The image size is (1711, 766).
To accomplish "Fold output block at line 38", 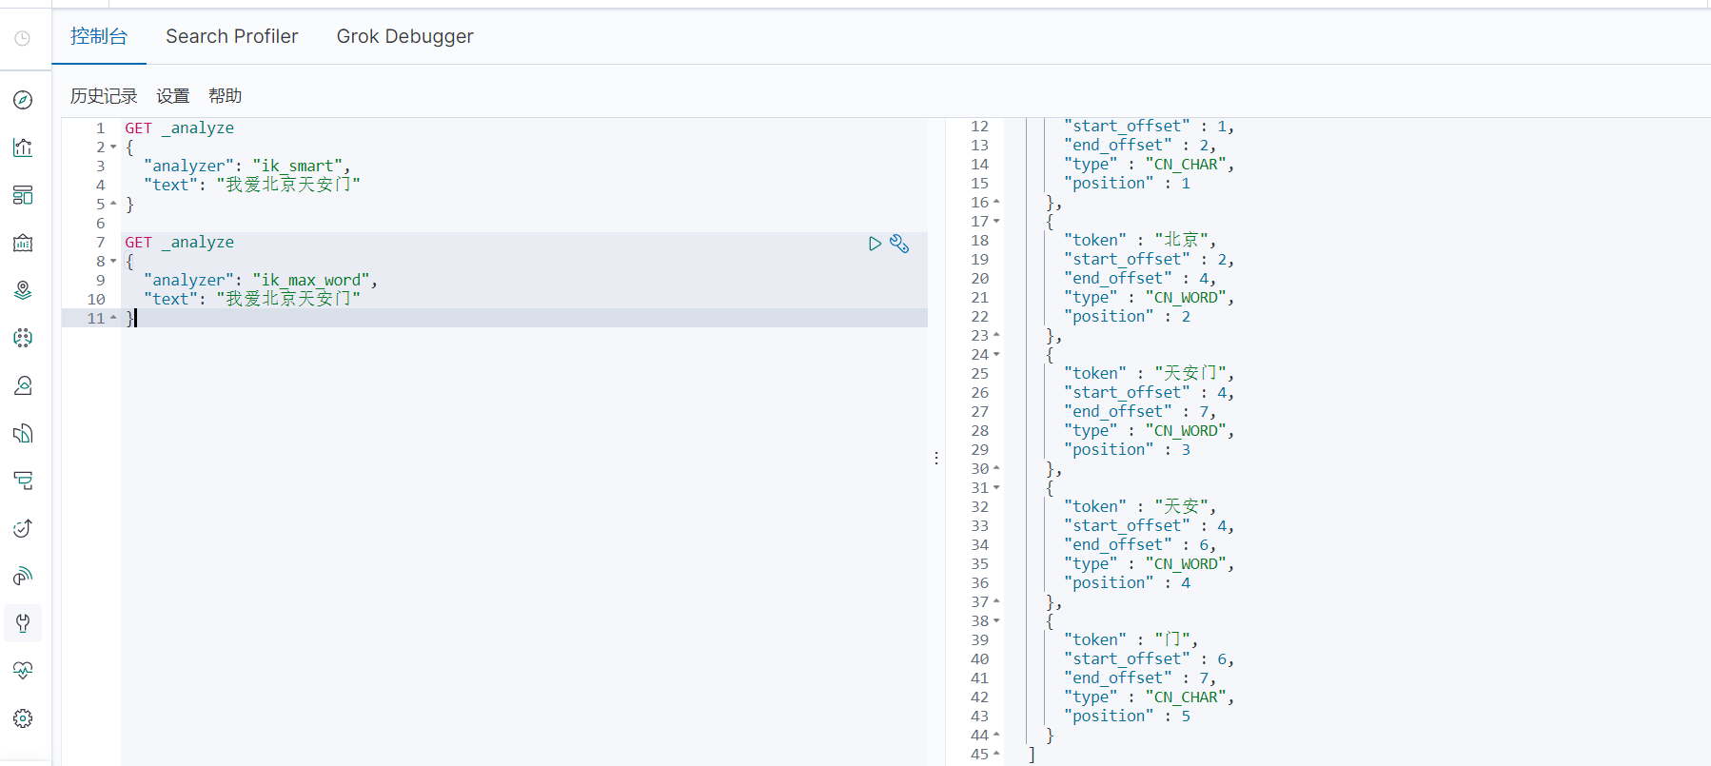I will 996,621.
